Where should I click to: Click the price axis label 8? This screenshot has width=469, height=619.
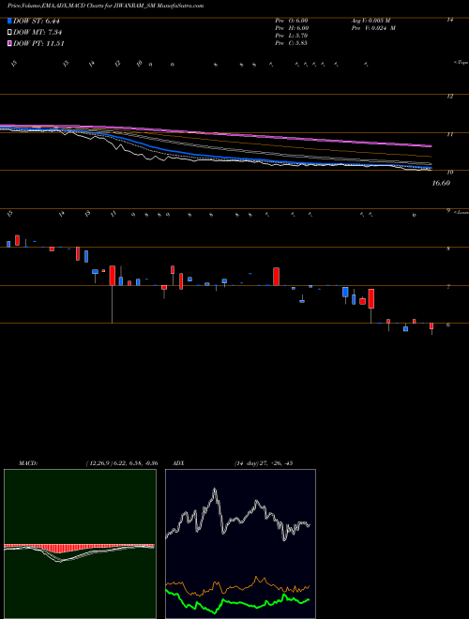[448, 249]
